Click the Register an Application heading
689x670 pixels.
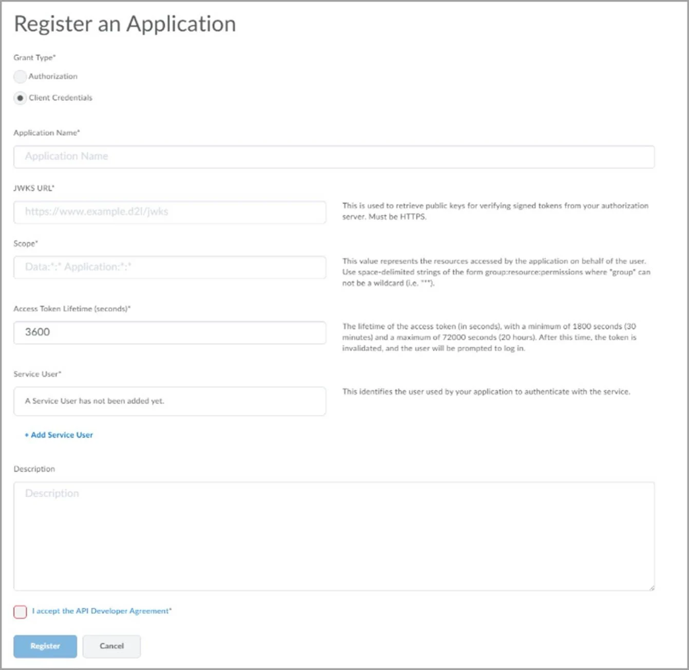tap(125, 24)
